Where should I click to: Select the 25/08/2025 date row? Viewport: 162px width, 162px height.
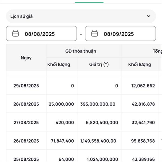coord(26,159)
